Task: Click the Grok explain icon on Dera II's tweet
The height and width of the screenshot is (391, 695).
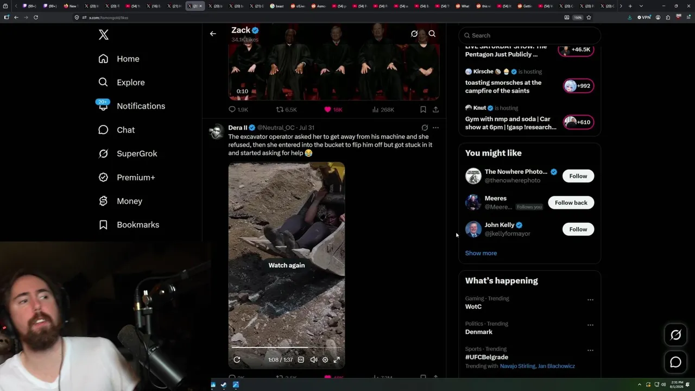Action: pyautogui.click(x=425, y=128)
